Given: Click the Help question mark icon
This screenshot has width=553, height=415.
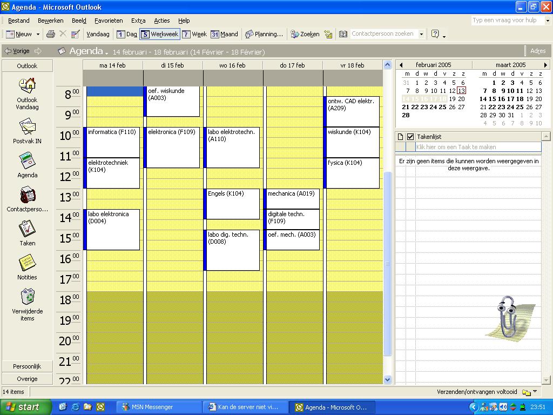Looking at the screenshot, I should tap(435, 34).
